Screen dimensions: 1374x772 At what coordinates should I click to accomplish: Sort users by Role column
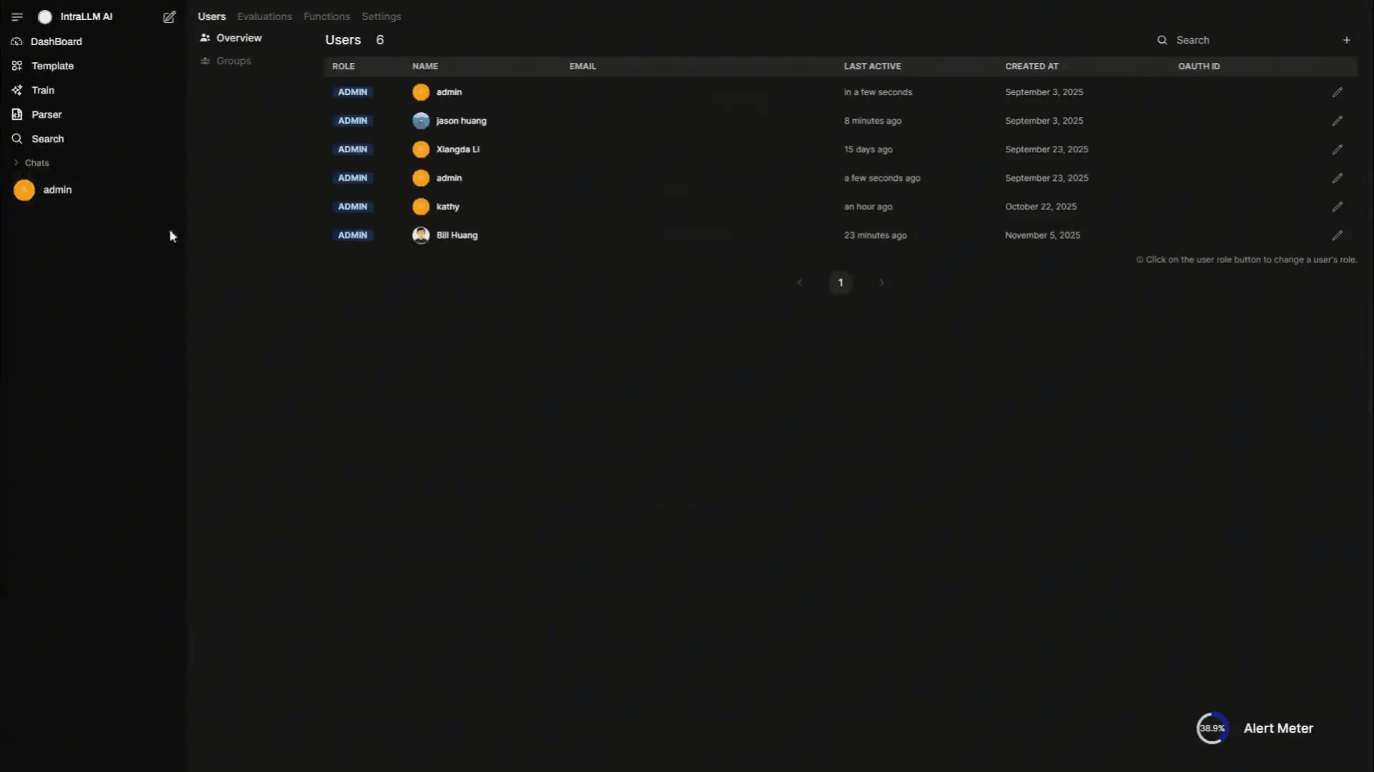point(343,66)
